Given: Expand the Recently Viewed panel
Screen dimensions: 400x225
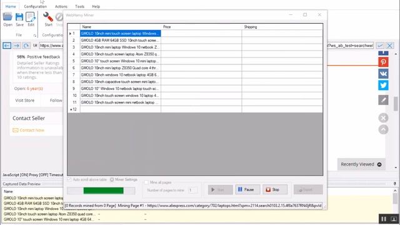Looking at the screenshot, I should point(361,164).
